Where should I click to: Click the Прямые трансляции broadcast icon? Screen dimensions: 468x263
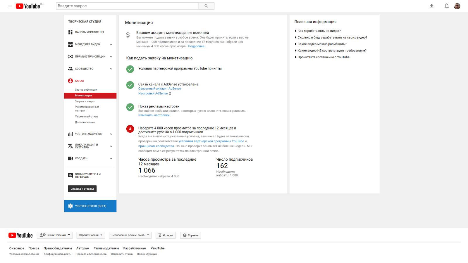click(70, 56)
